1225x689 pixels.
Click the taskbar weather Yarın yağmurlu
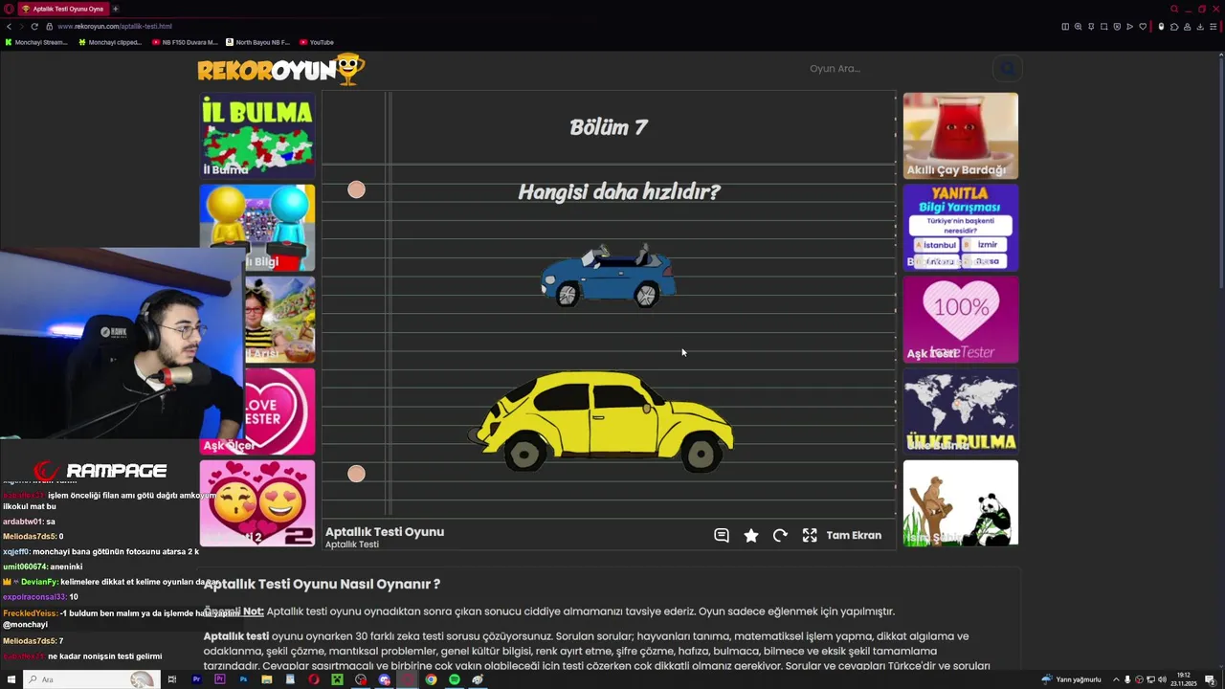pos(1071,679)
